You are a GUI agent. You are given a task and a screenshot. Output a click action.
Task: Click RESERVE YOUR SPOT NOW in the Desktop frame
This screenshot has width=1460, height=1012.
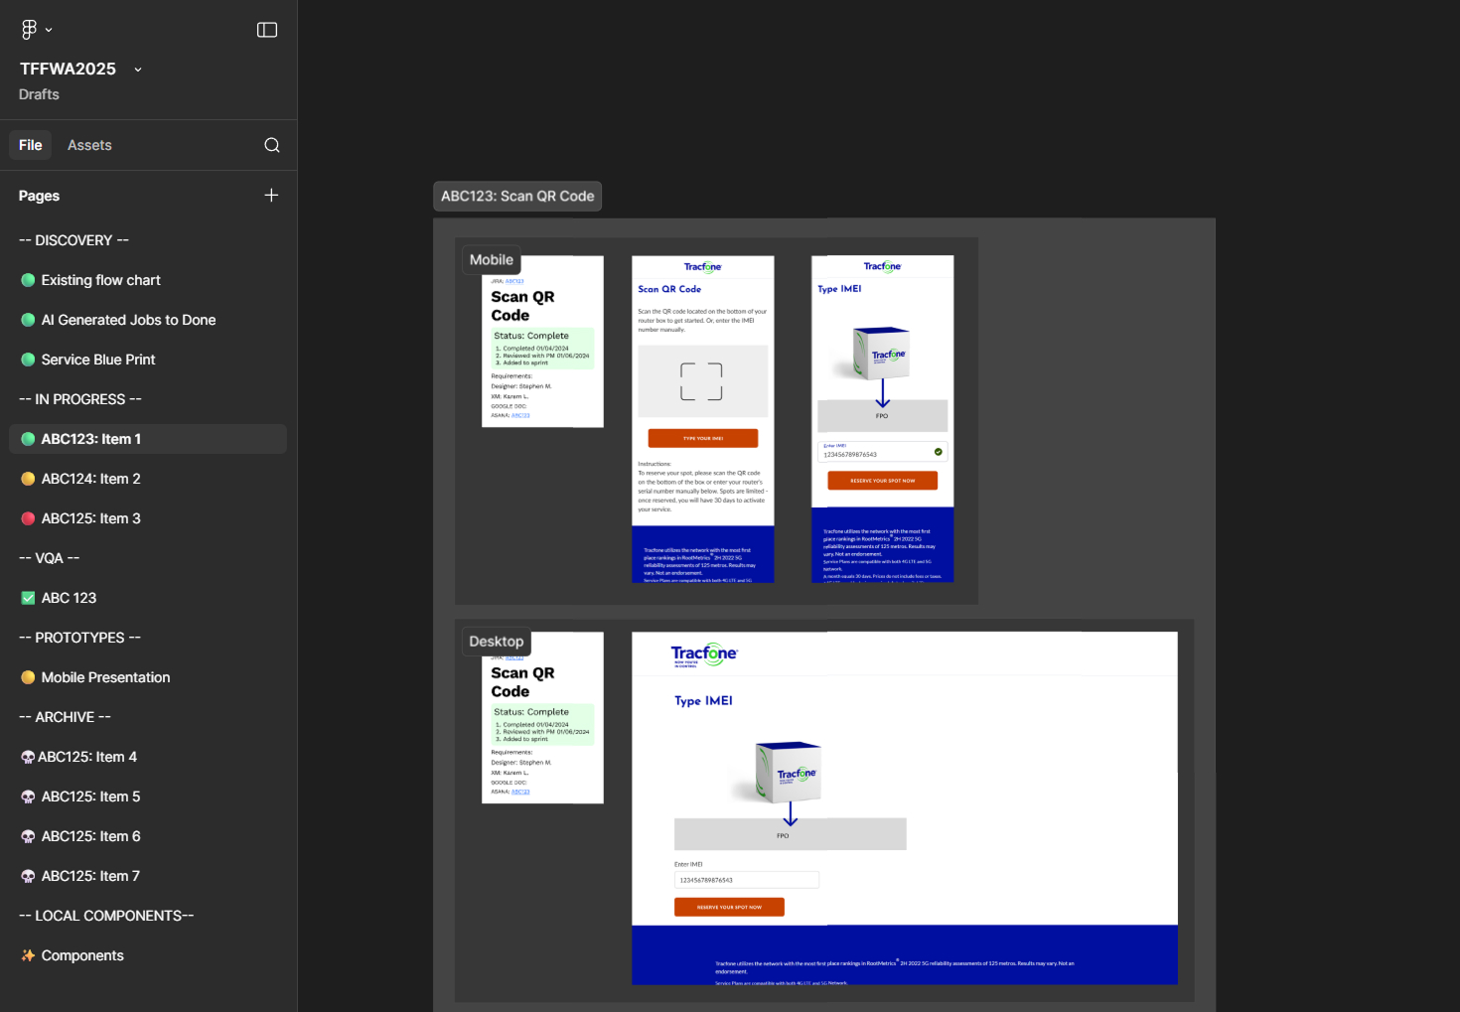point(729,906)
